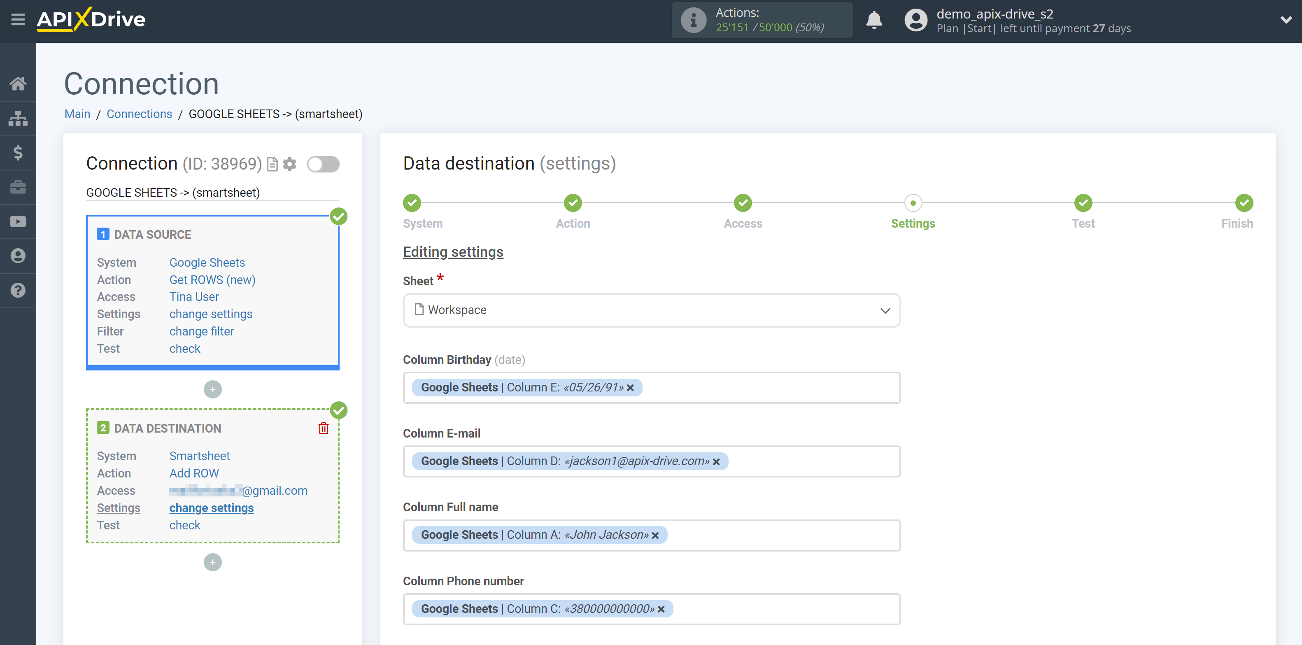Click the Column Phone number input field
This screenshot has height=645, width=1302.
(652, 609)
